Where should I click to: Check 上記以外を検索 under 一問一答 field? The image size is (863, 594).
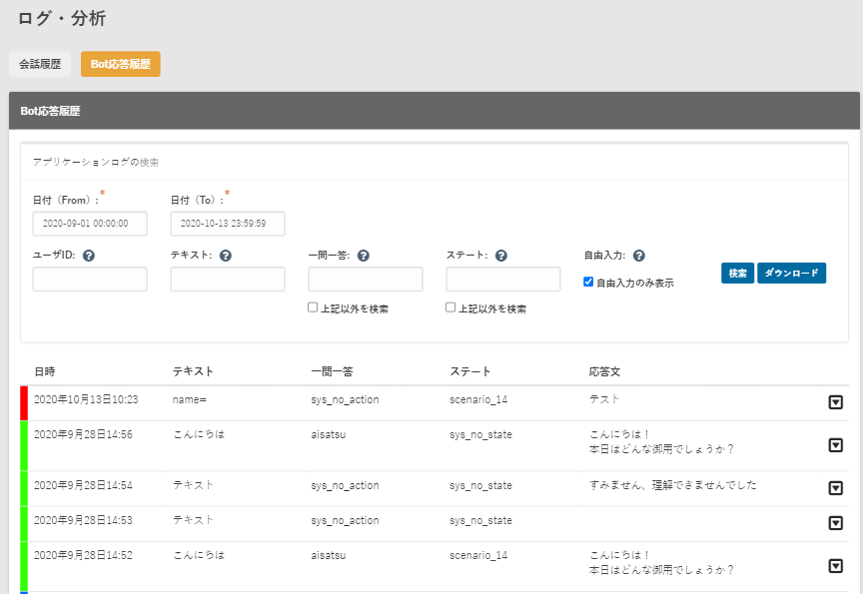tap(313, 307)
